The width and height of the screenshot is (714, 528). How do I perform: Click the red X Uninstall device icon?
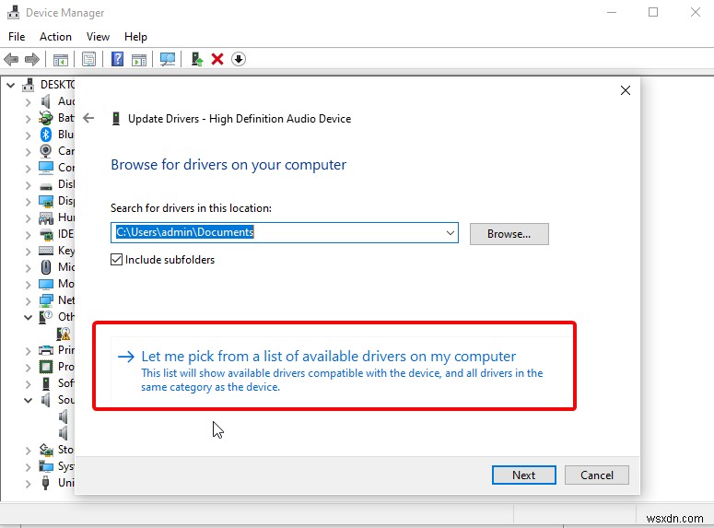click(217, 59)
